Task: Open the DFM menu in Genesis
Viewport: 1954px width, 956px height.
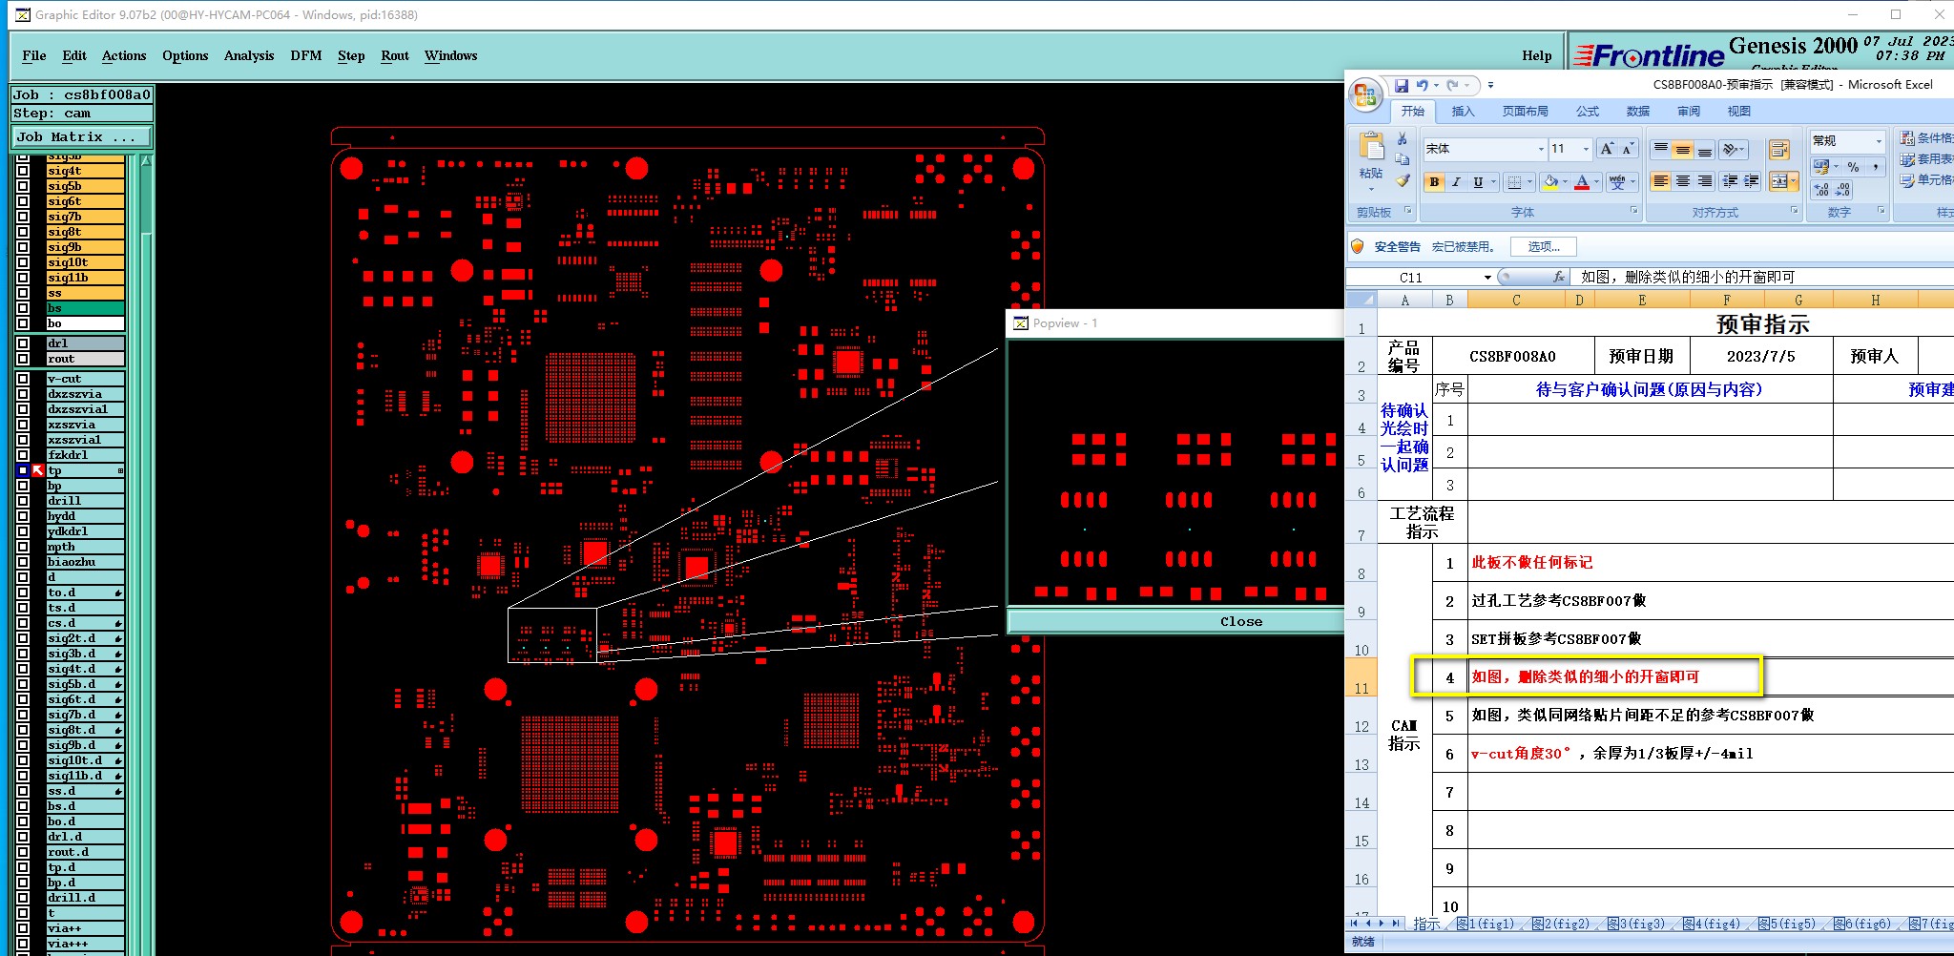Action: coord(306,55)
